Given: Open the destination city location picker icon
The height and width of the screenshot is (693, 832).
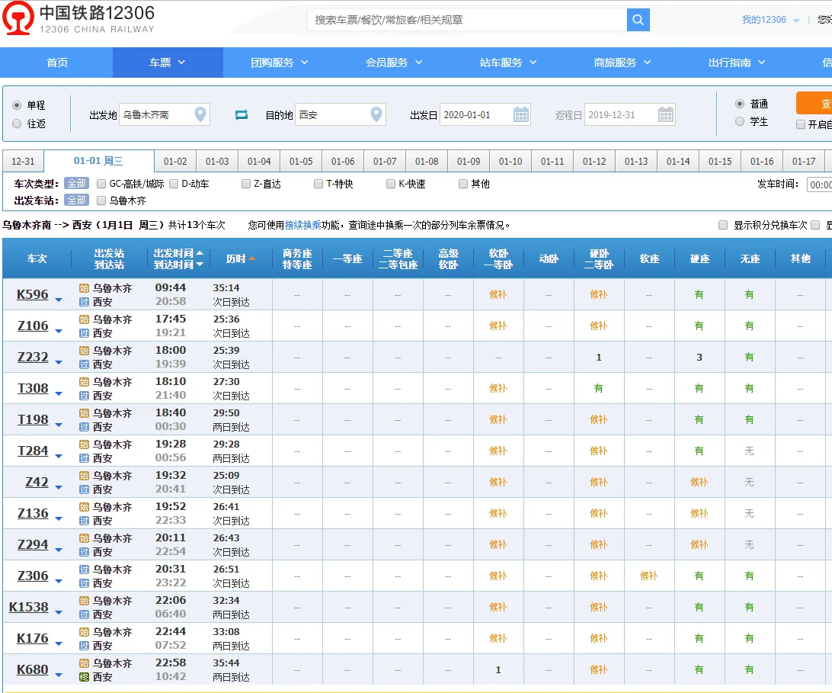Looking at the screenshot, I should pos(375,114).
